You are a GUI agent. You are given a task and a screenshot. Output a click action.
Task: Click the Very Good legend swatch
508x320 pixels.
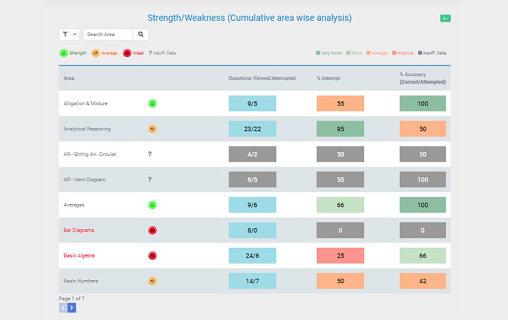(318, 53)
